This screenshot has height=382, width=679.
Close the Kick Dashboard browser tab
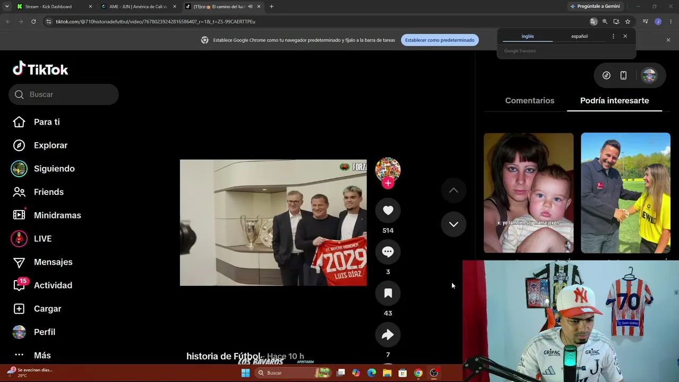pyautogui.click(x=90, y=6)
